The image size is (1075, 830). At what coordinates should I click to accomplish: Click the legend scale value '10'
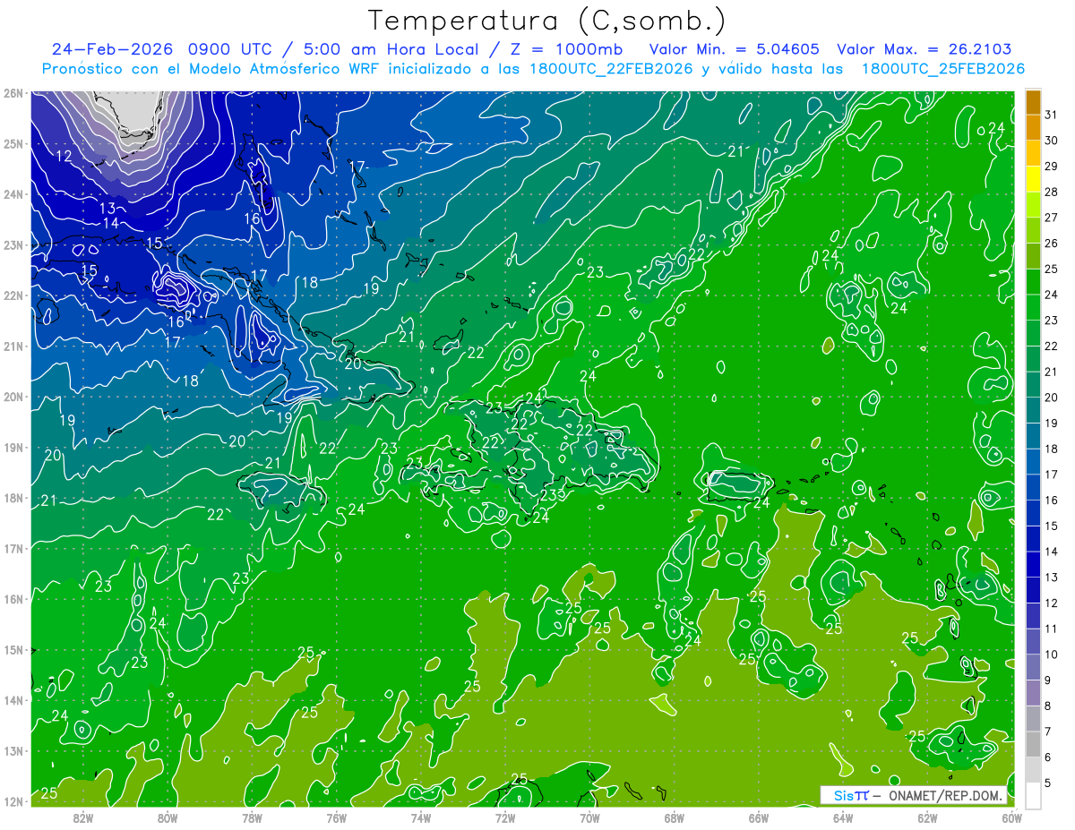point(1052,655)
